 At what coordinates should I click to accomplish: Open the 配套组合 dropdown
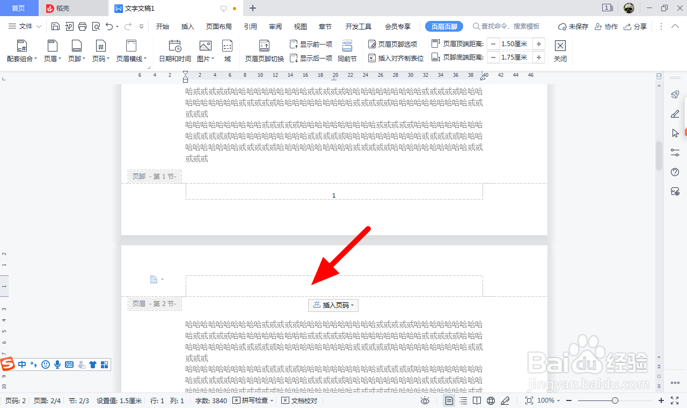22,52
